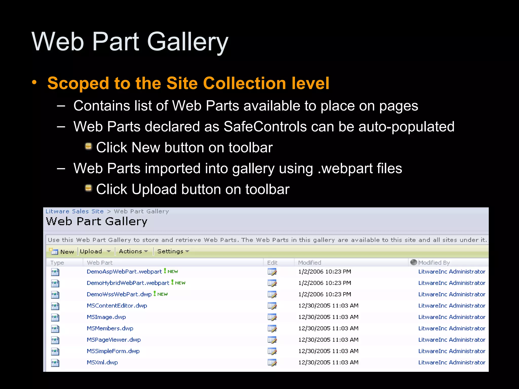Open MSMembers.dwp link
The height and width of the screenshot is (389, 519).
point(110,328)
